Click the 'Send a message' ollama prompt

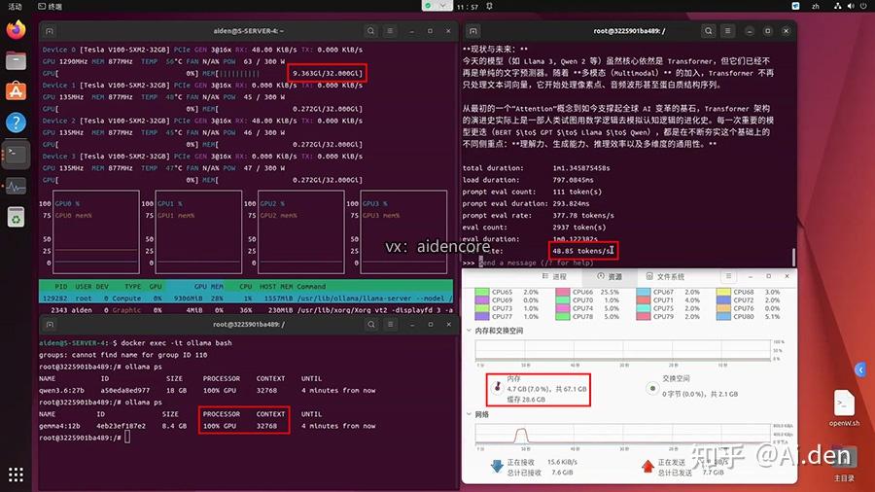tap(536, 263)
